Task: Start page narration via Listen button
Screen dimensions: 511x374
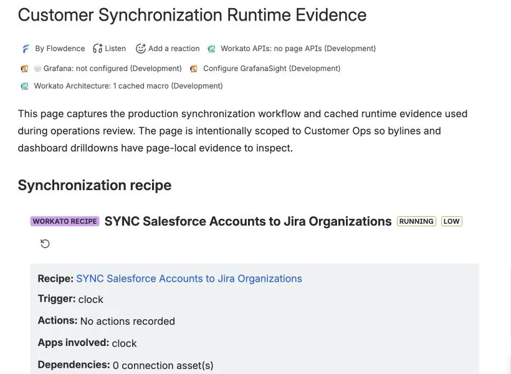Action: [x=110, y=49]
